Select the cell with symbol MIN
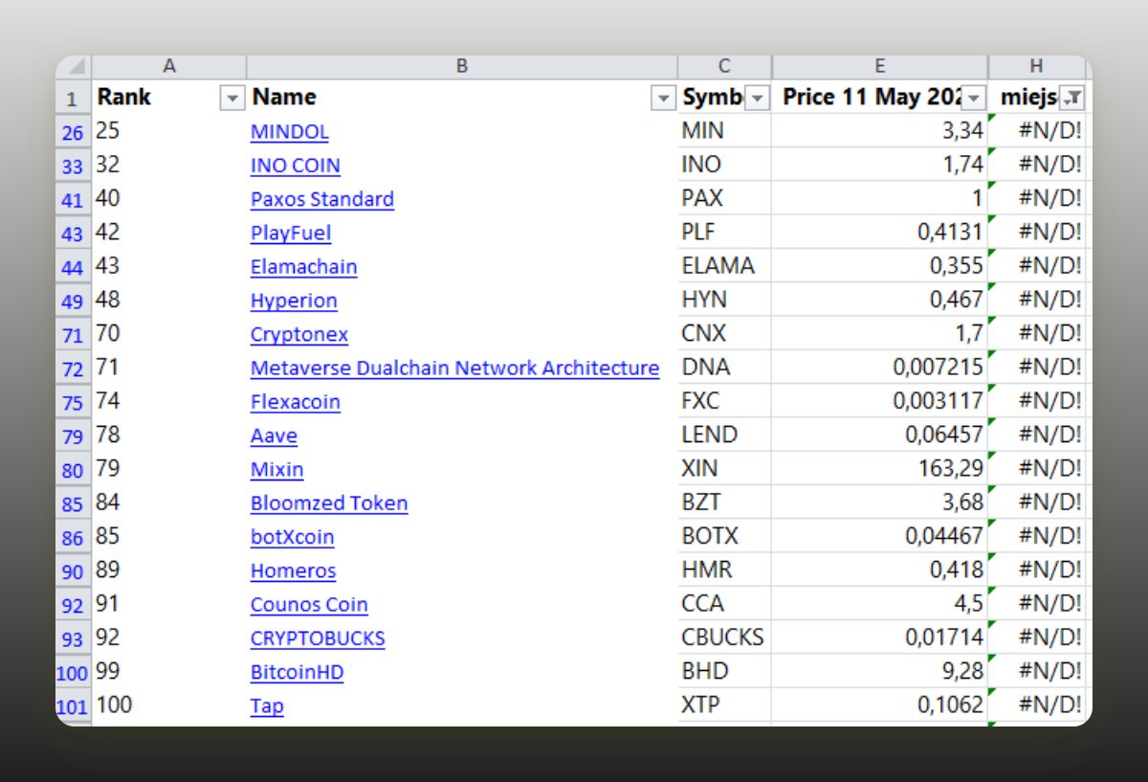Image resolution: width=1148 pixels, height=782 pixels. (724, 132)
